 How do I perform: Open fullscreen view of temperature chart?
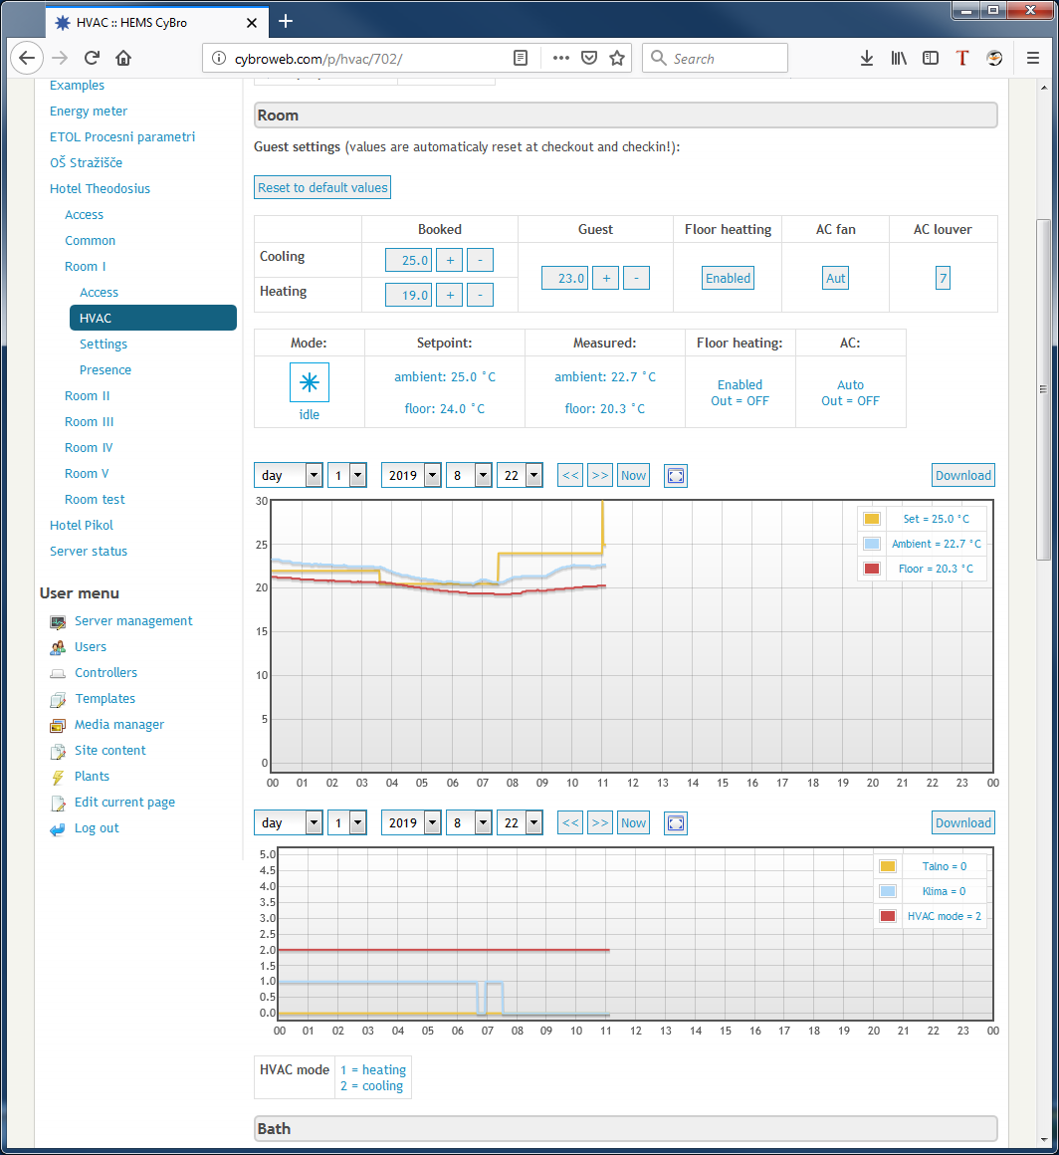click(676, 476)
